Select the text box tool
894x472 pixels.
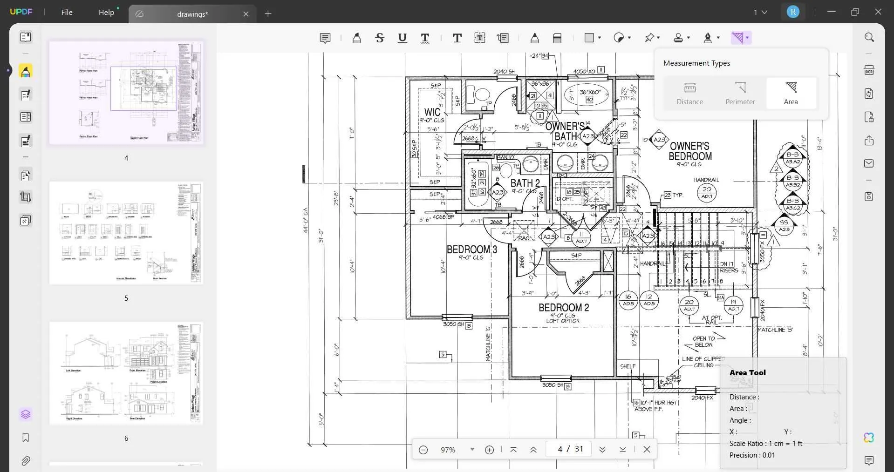point(480,38)
